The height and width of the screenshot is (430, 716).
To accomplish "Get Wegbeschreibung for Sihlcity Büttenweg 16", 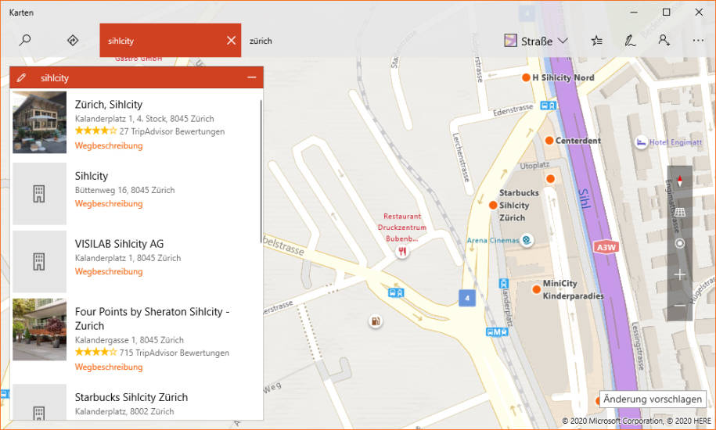I will pyautogui.click(x=109, y=203).
